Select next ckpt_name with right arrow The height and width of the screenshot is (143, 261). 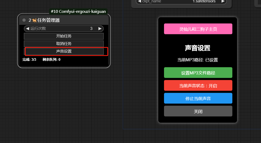coord(223,1)
